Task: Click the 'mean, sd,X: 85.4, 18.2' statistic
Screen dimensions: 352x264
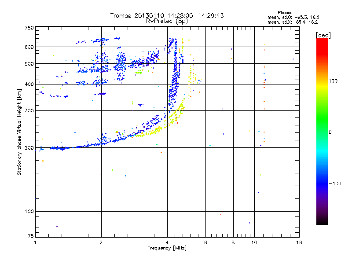Action: tap(293, 22)
